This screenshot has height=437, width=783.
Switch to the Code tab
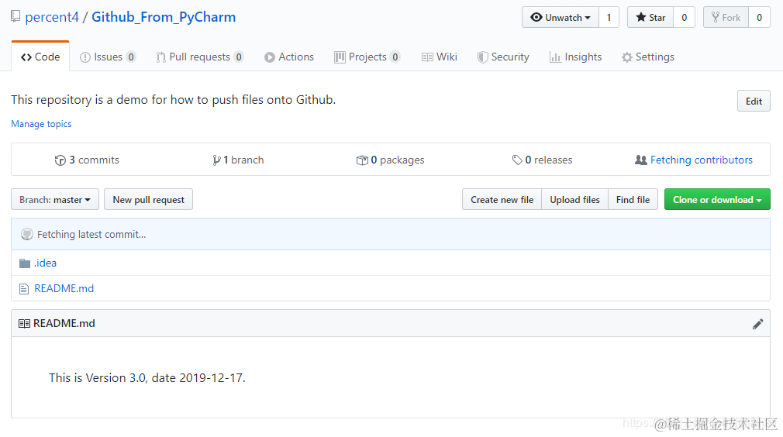40,57
